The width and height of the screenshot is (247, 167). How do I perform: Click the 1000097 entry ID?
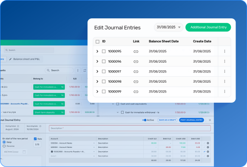[114, 72]
